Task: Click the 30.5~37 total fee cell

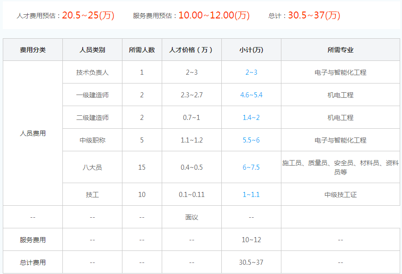Action: (x=251, y=262)
